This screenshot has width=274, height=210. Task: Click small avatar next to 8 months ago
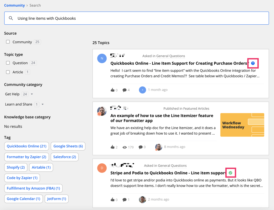[x=159, y=147]
